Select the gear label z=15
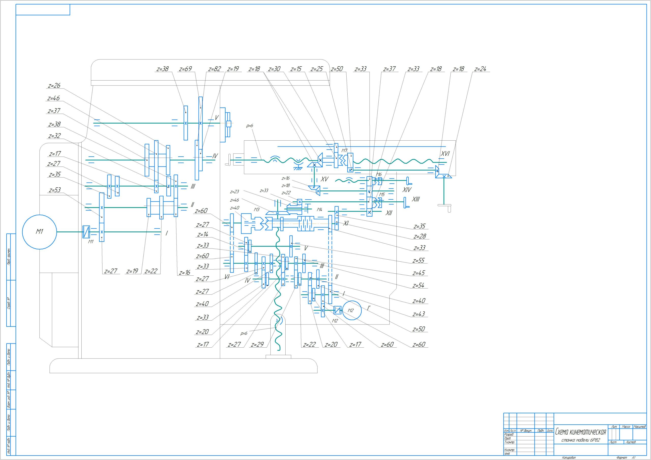The height and width of the screenshot is (460, 651). [x=296, y=69]
